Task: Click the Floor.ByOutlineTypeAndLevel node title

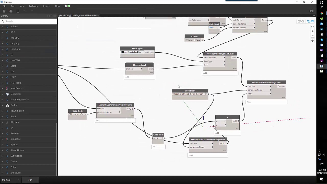Action: click(220, 54)
